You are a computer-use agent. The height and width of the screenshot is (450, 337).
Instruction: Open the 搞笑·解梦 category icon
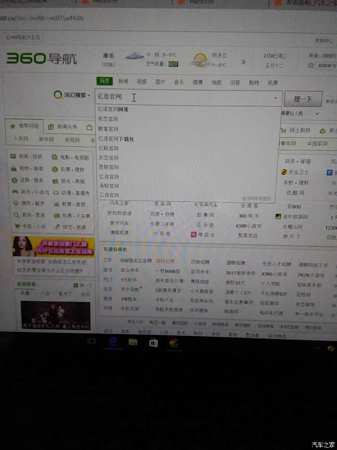(x=16, y=203)
